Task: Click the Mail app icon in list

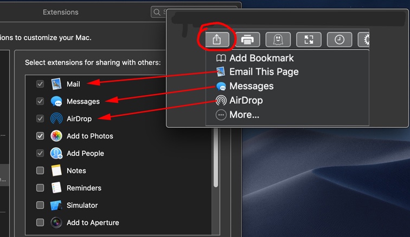Action: tap(56, 84)
